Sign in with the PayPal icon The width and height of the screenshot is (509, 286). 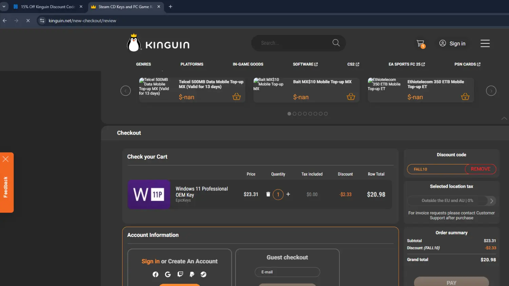[x=192, y=274]
